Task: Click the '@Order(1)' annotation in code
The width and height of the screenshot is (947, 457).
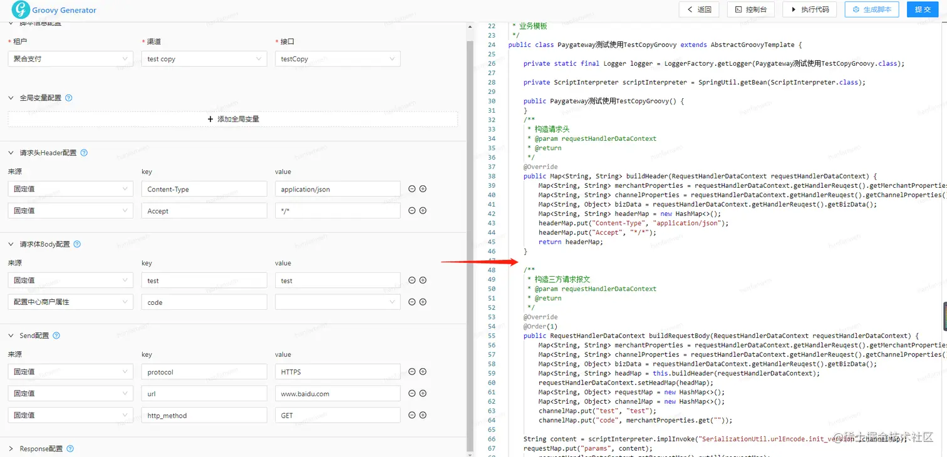Action: pos(540,326)
